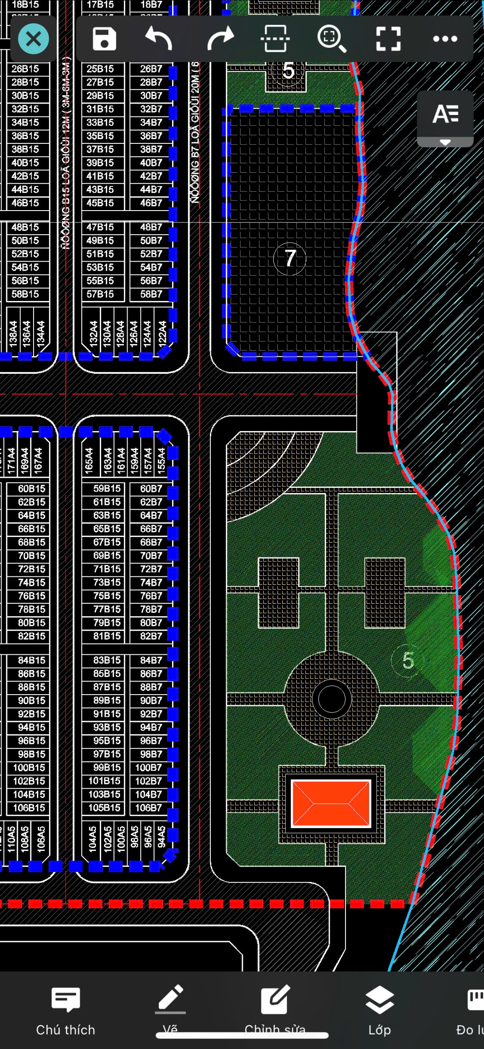Open the three-dot more options menu

(x=445, y=39)
